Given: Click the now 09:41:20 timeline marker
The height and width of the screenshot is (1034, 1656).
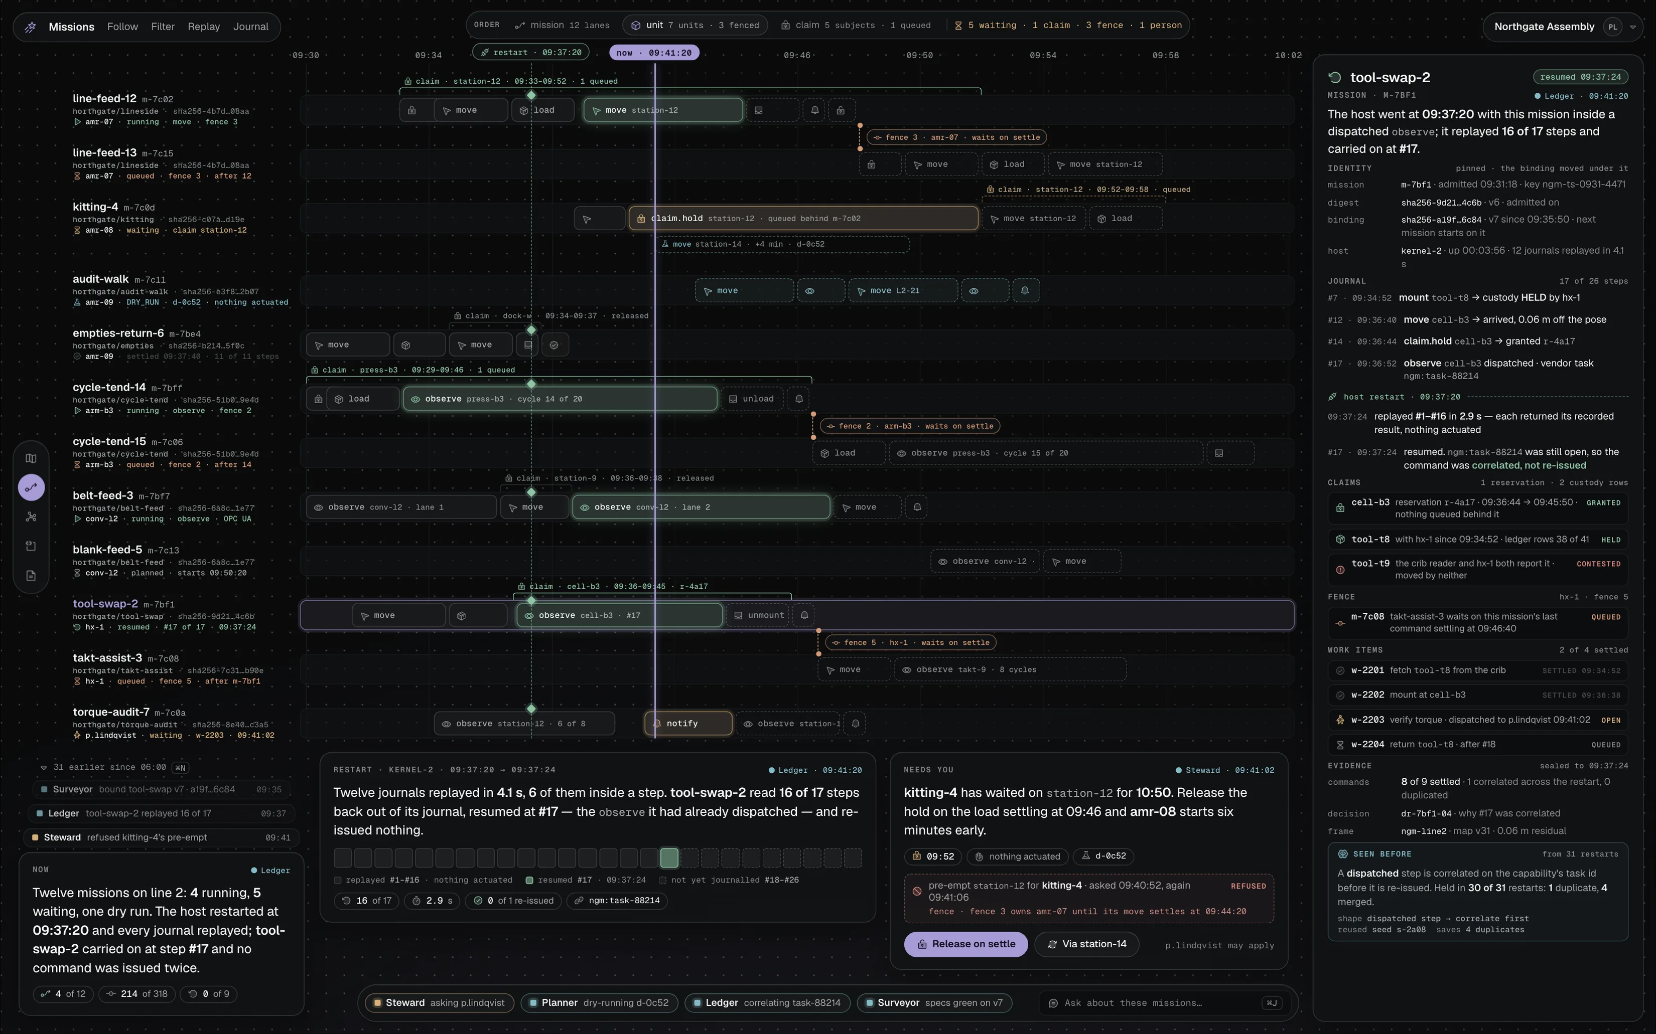Looking at the screenshot, I should pyautogui.click(x=654, y=53).
